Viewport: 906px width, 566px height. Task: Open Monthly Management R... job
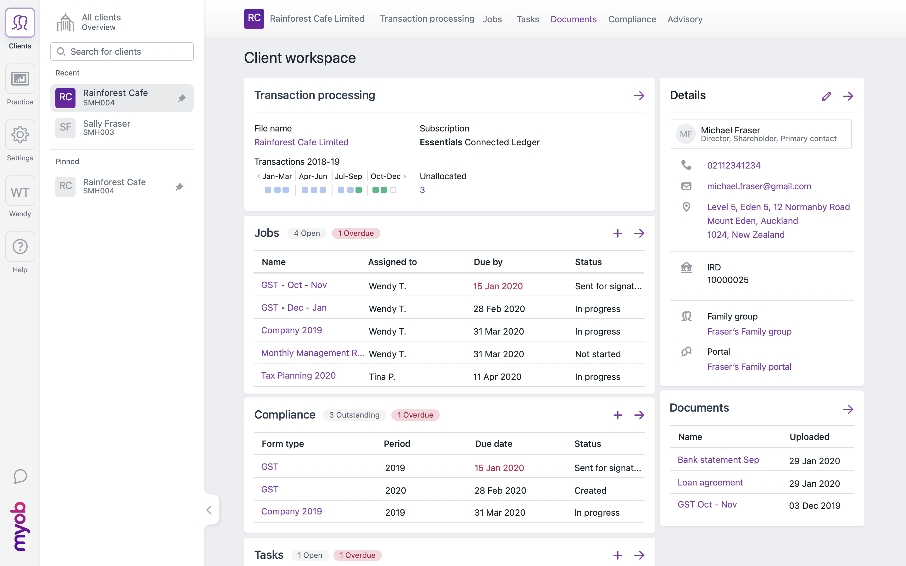pyautogui.click(x=313, y=353)
